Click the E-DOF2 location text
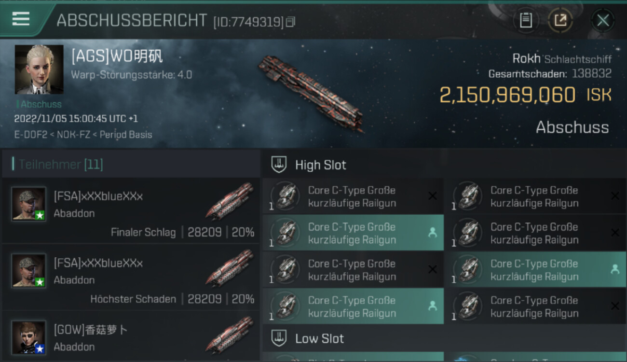 point(31,135)
